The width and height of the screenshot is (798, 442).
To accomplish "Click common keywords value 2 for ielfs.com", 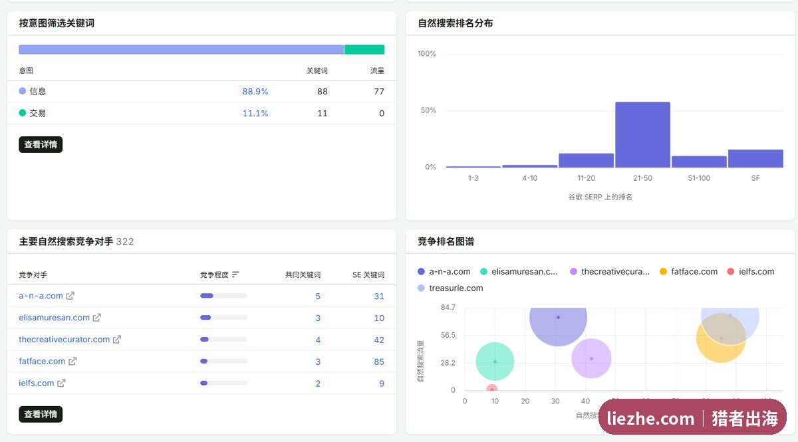I will pos(318,384).
